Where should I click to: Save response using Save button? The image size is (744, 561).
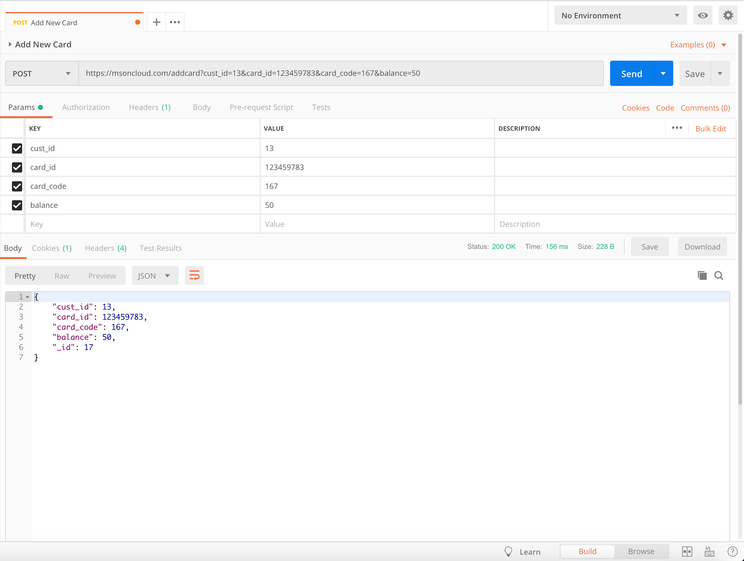(x=650, y=247)
